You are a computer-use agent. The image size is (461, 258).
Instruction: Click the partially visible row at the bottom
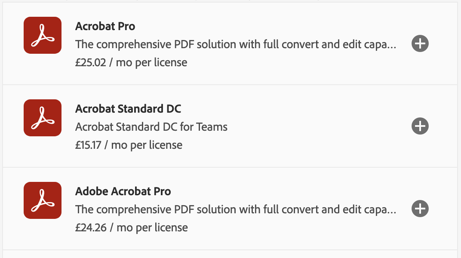[230, 255]
